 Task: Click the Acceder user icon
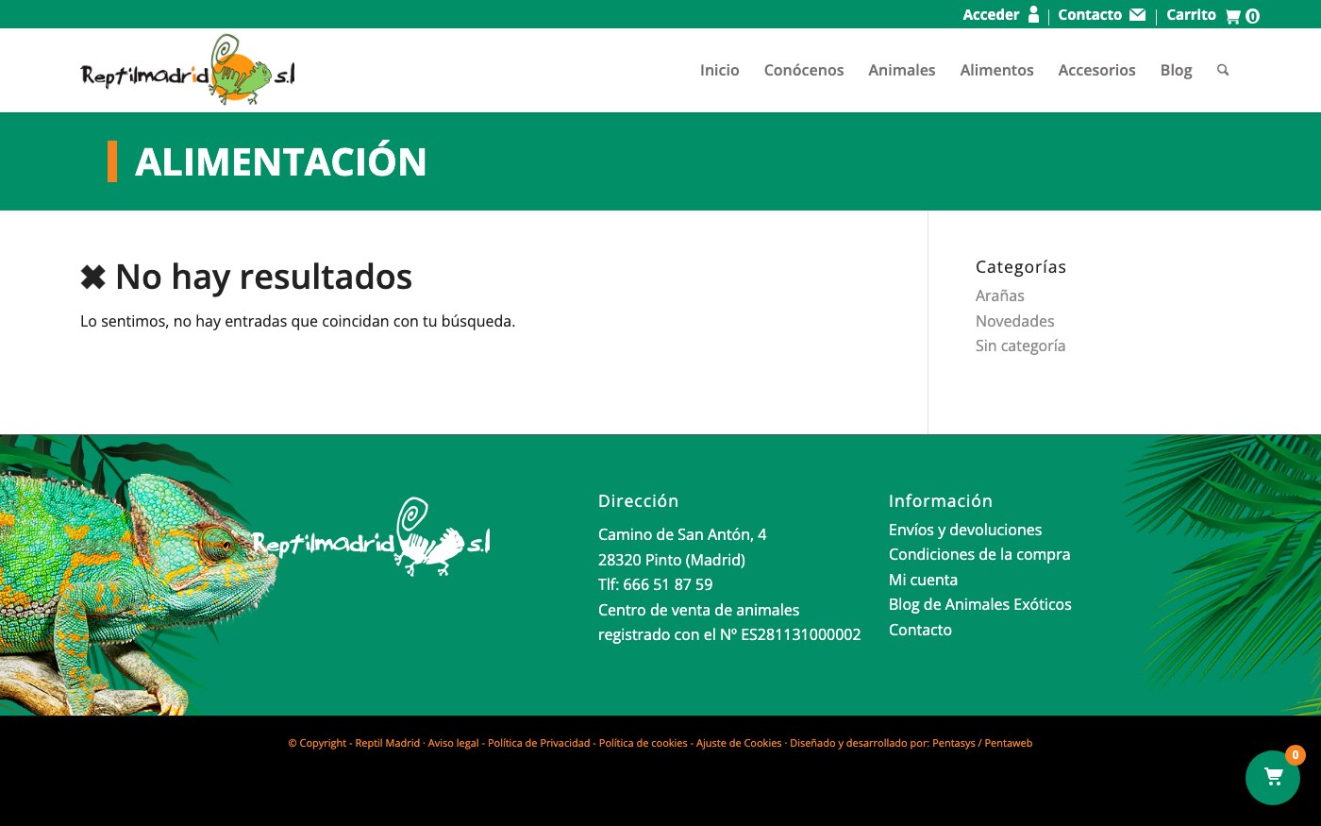1033,14
